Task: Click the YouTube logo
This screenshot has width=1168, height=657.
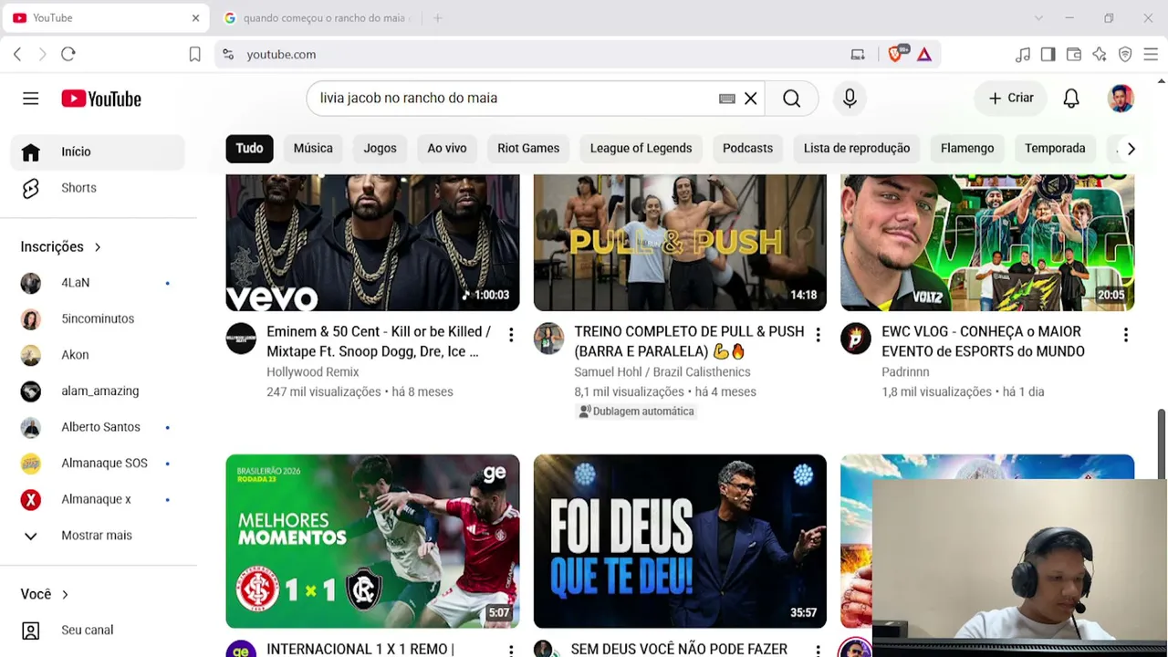Action: [x=101, y=99]
